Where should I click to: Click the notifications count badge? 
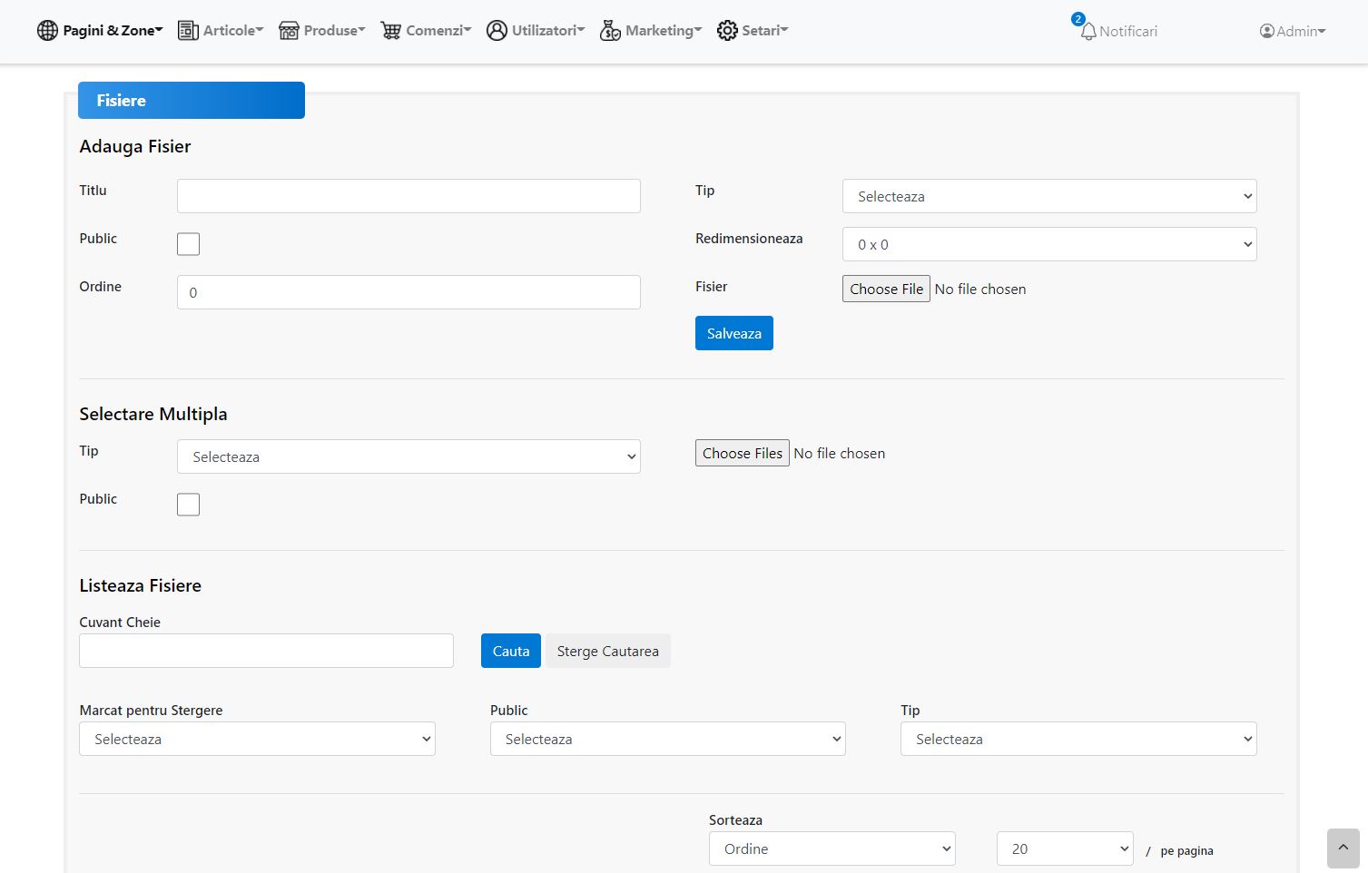(1078, 19)
